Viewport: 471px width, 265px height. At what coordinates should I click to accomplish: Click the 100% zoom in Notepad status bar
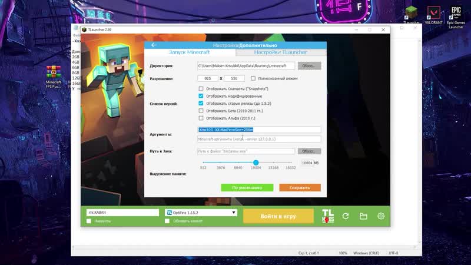coord(343,253)
